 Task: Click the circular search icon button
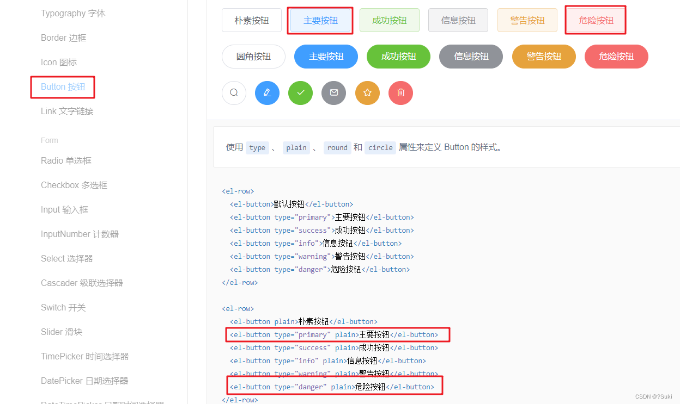(x=234, y=92)
